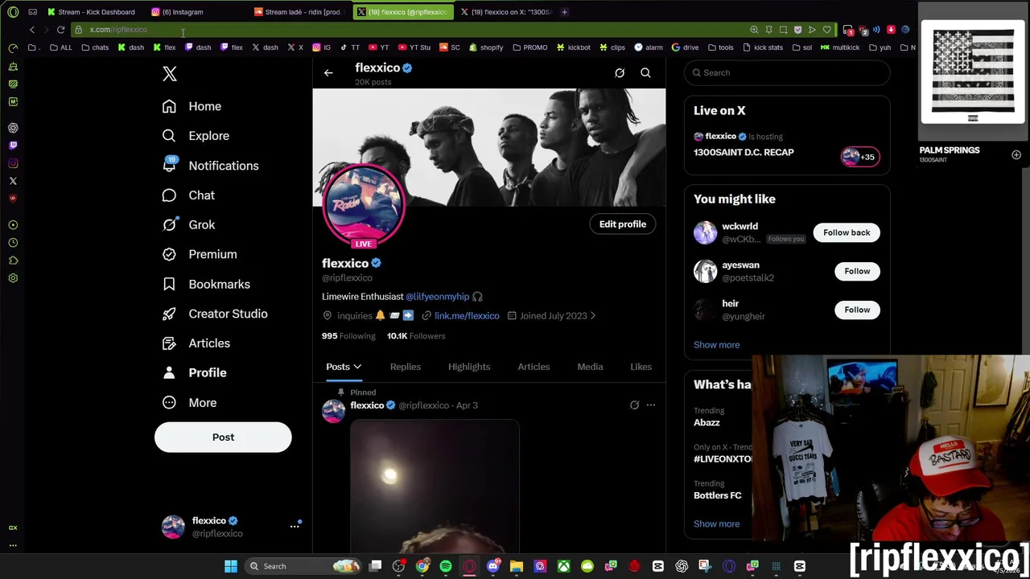Open the Posts tab dropdown

pyautogui.click(x=344, y=367)
